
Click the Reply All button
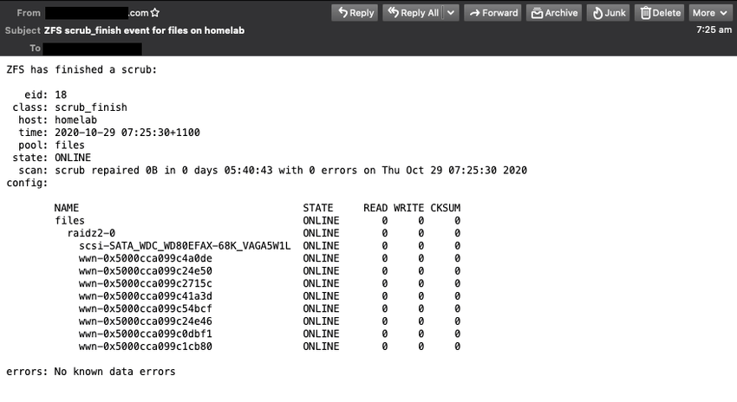point(413,13)
